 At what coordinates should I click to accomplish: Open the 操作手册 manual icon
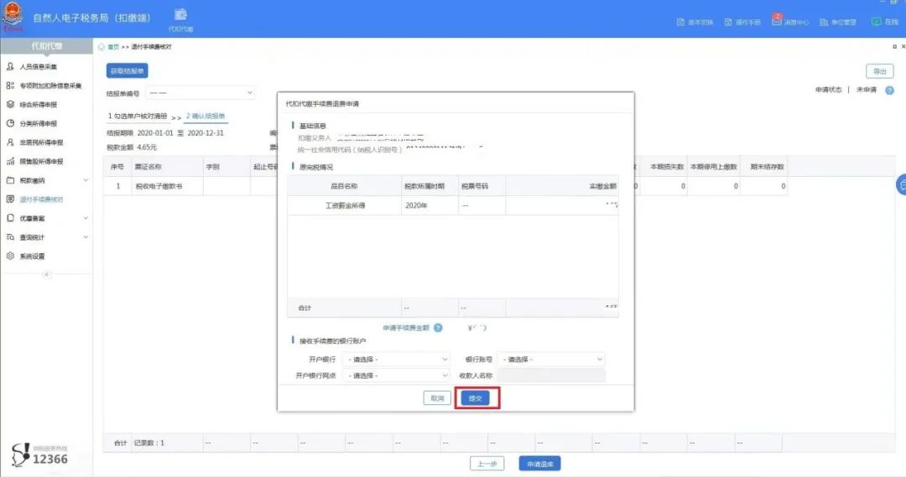pos(728,22)
